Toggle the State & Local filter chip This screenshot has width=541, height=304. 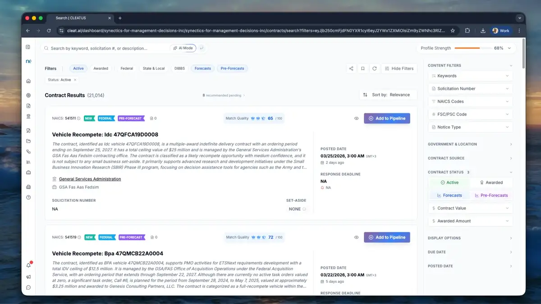pyautogui.click(x=154, y=68)
